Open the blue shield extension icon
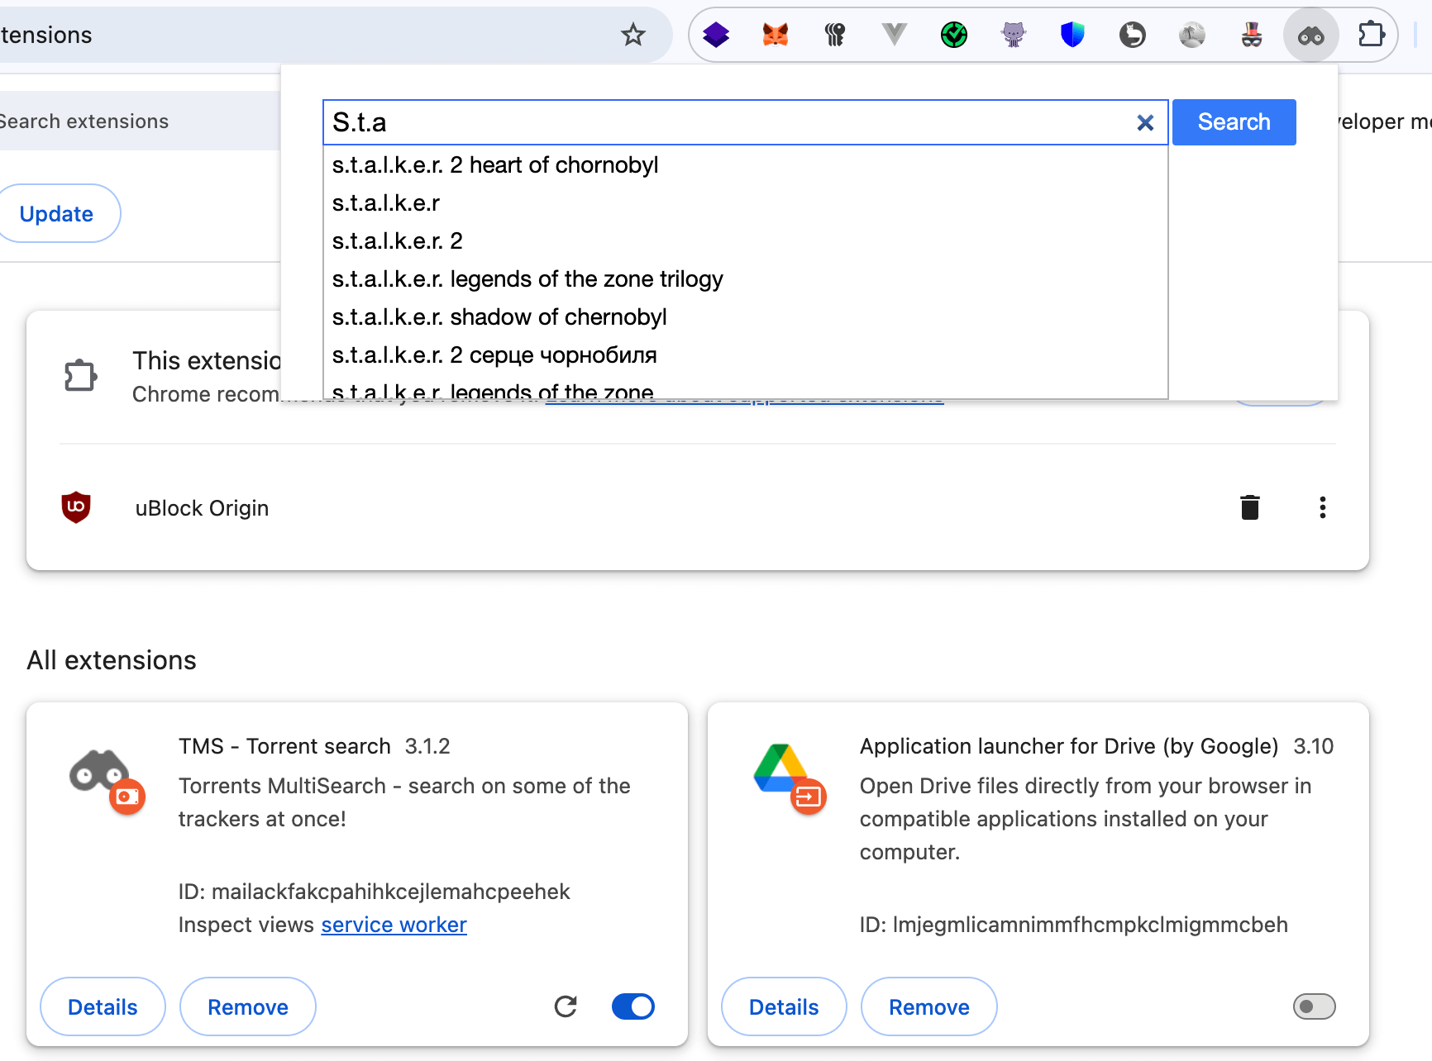 coord(1072,35)
